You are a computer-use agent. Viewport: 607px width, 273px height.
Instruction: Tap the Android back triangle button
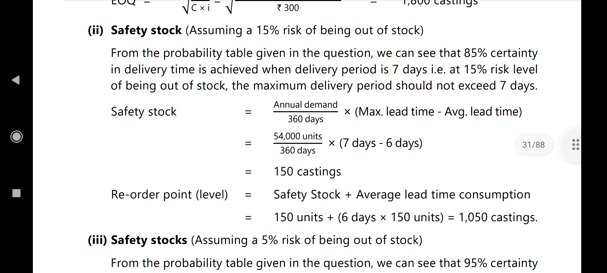[16, 80]
